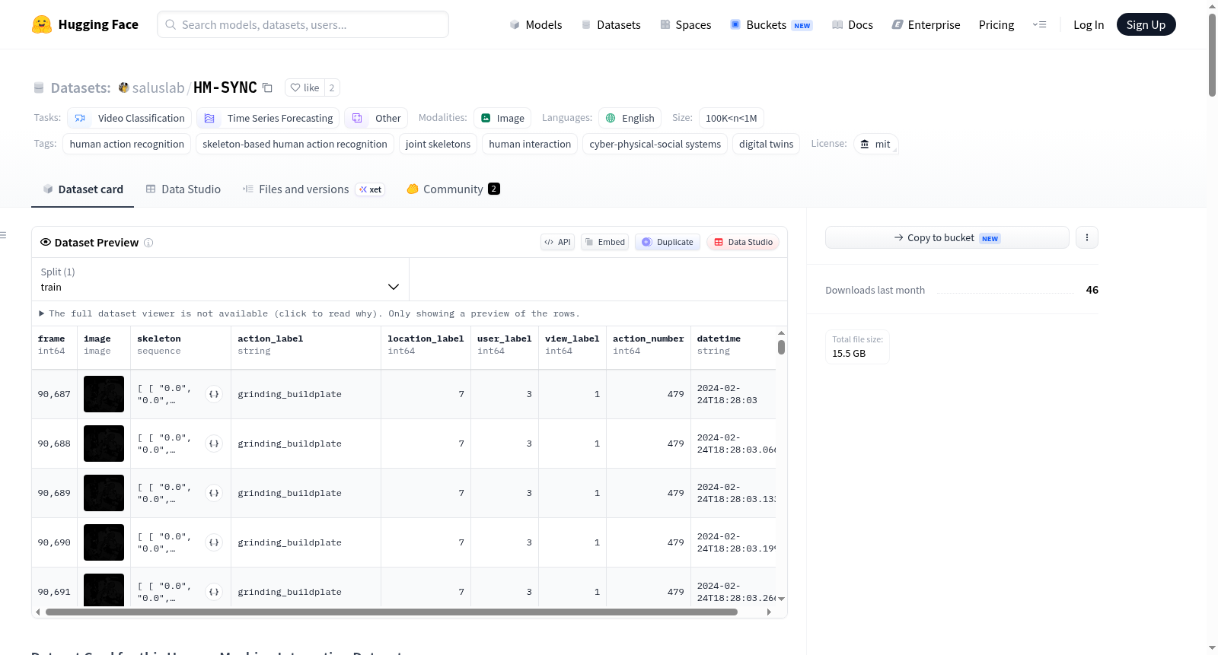Open the human interaction tag
This screenshot has height=655, width=1218.
coord(530,144)
